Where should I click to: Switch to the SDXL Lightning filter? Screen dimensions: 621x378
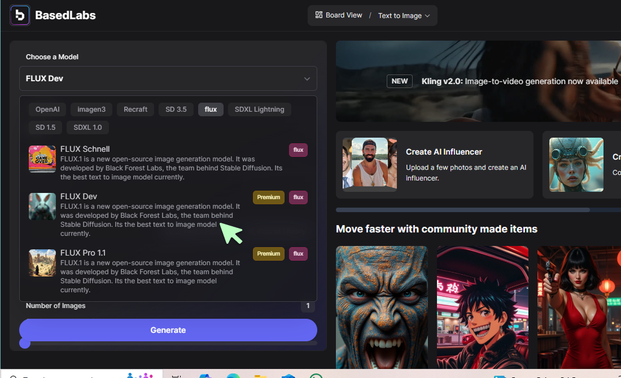click(x=260, y=109)
